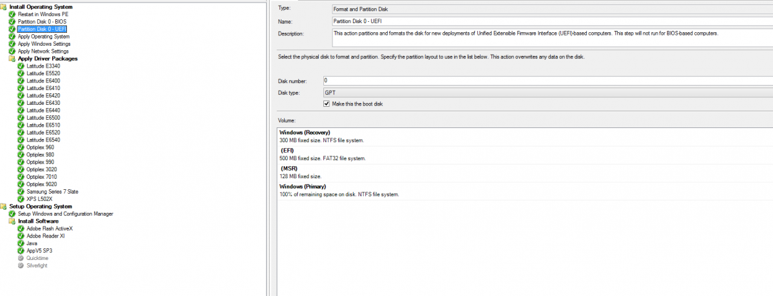Screen dimensions: 773x296
Task: Click the Disk number field
Action: [548, 80]
